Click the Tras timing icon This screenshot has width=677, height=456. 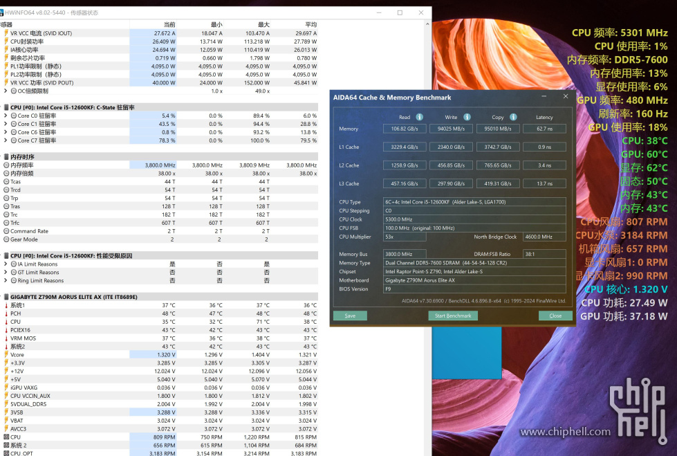coord(6,206)
